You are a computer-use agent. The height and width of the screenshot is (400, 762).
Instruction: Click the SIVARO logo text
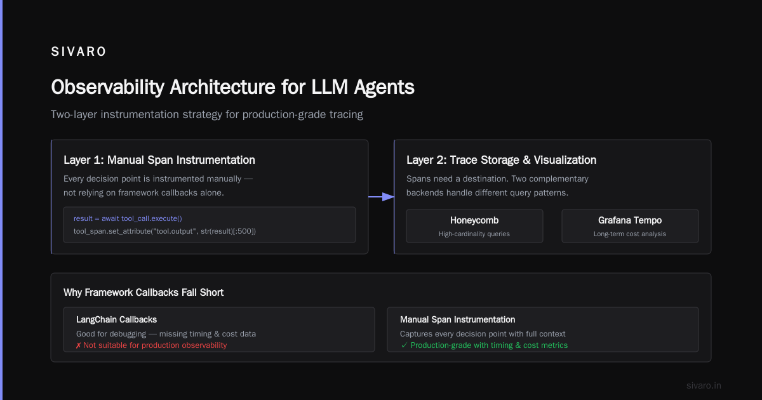(79, 52)
